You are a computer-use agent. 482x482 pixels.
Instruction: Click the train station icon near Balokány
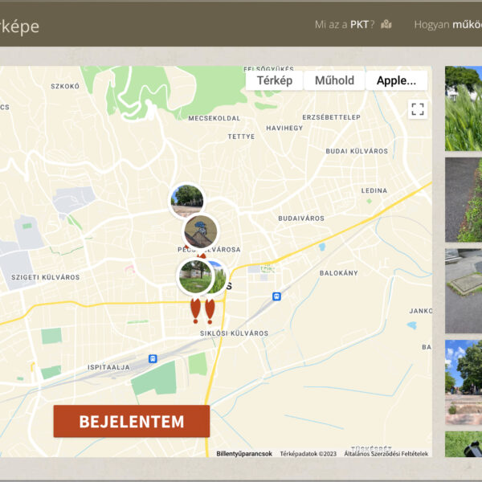(276, 296)
